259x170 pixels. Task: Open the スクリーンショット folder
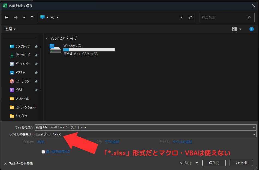point(23,107)
